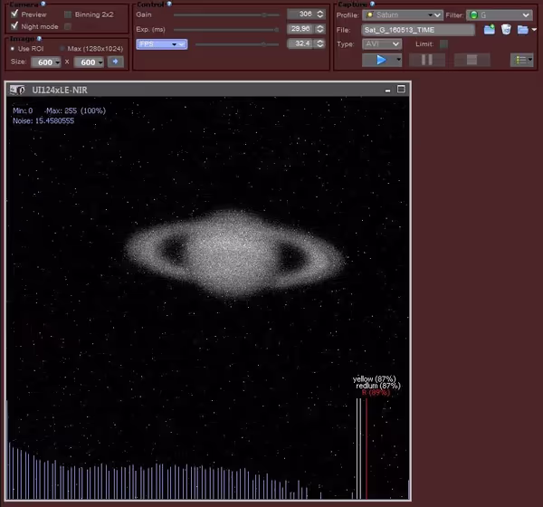Viewport: 543px width, 507px height.
Task: Create new capture folder icon
Action: click(490, 30)
